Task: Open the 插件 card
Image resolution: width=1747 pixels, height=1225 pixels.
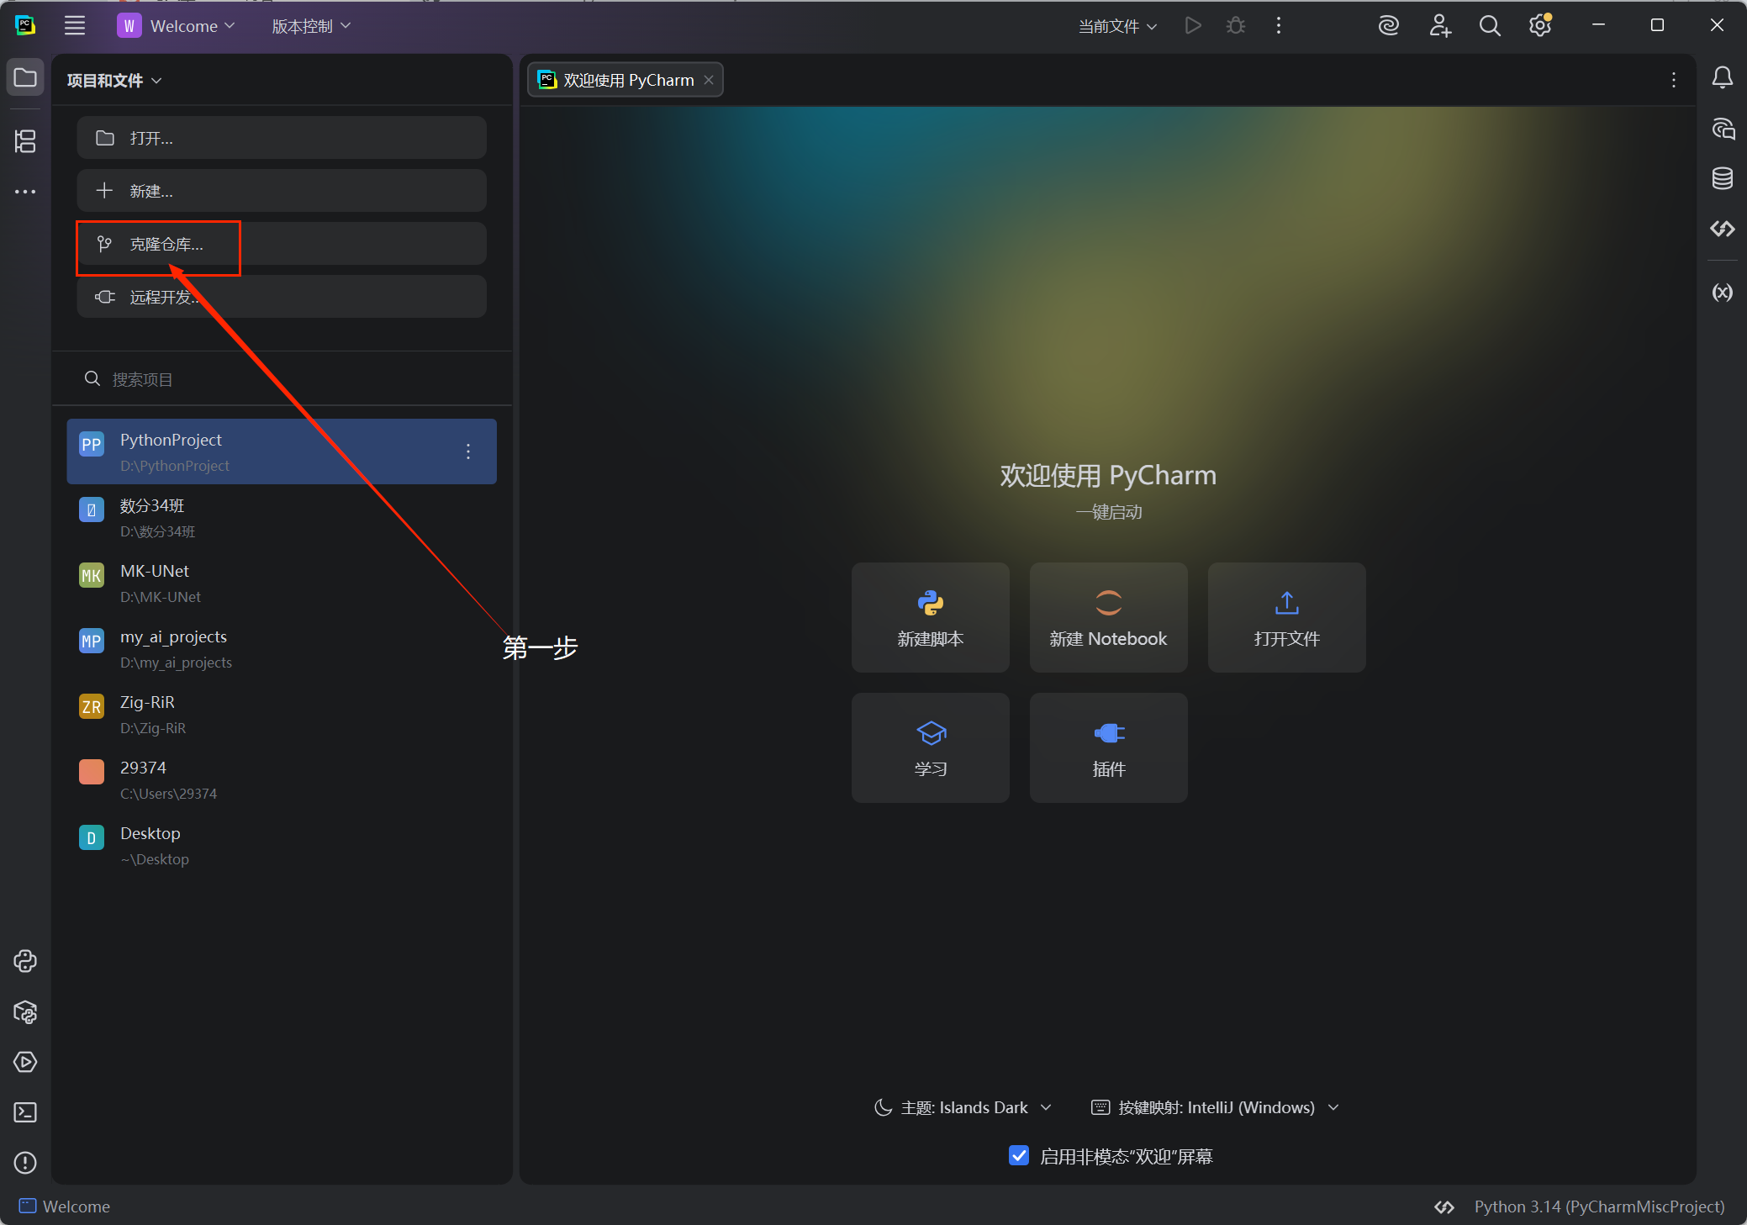Action: pyautogui.click(x=1109, y=747)
